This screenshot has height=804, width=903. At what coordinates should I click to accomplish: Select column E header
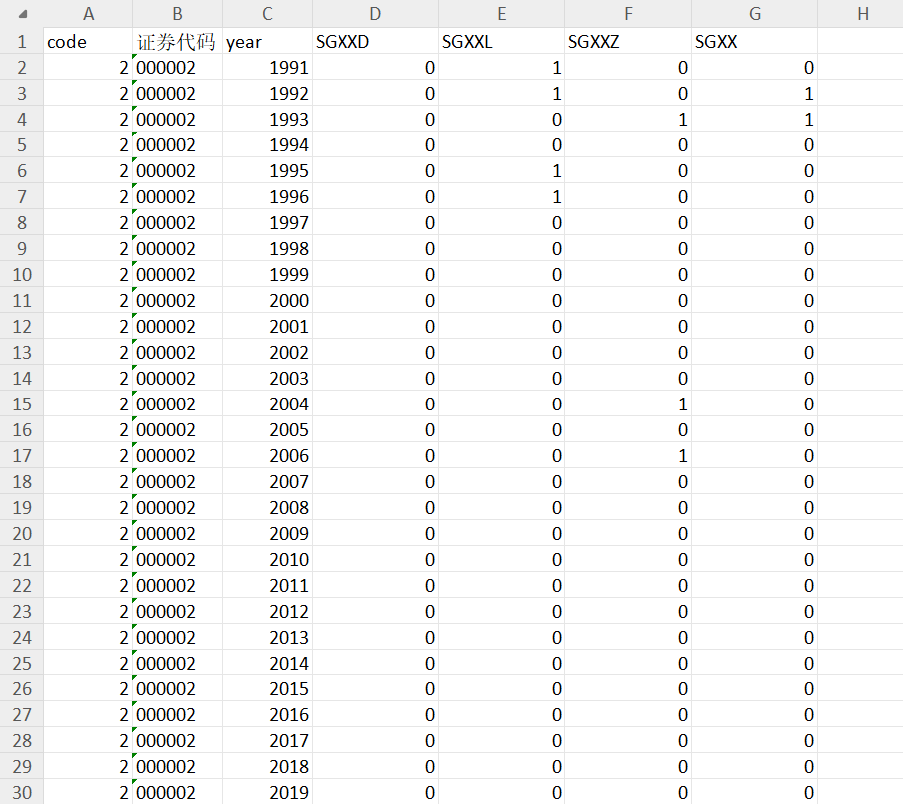click(502, 14)
